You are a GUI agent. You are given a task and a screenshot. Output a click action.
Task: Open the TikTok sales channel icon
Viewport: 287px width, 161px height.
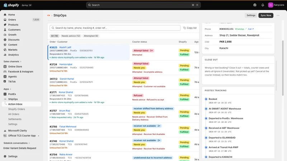pyautogui.click(x=5, y=82)
